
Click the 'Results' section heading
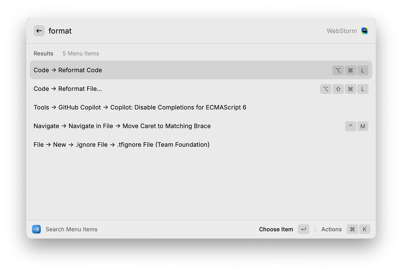[x=43, y=53]
